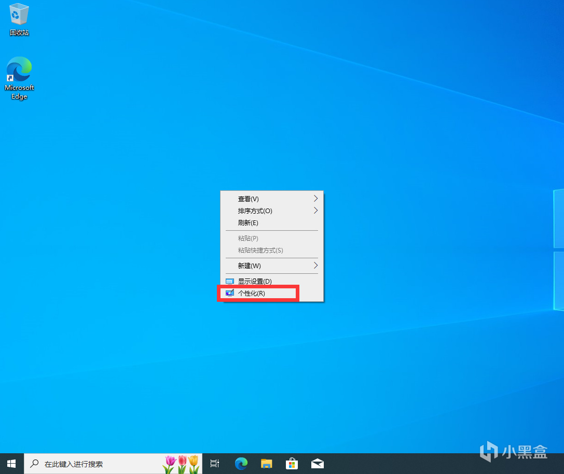Expand the 查看(V) submenu

[x=272, y=199]
